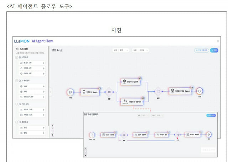
Task: Open the 타입 dropdown showing 커스텀
Action: [x=140, y=50]
